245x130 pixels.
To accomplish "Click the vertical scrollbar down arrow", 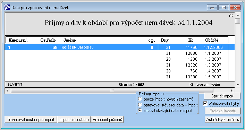I will (238, 85).
